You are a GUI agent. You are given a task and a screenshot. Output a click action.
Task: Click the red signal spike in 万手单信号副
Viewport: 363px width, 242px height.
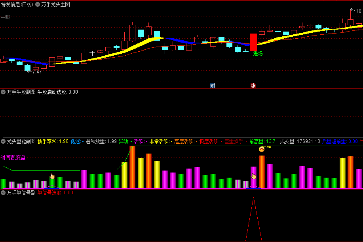[x=254, y=219]
